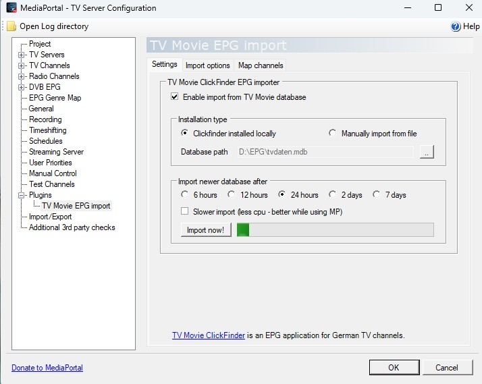Click the Help question mark icon
Screen dimensions: 482x384
coord(456,26)
